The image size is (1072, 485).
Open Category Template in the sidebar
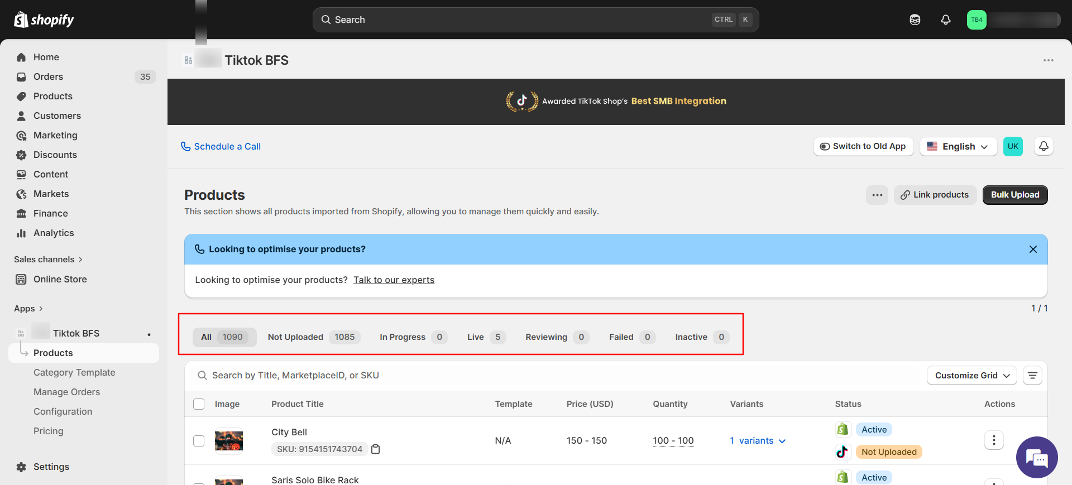pyautogui.click(x=74, y=372)
